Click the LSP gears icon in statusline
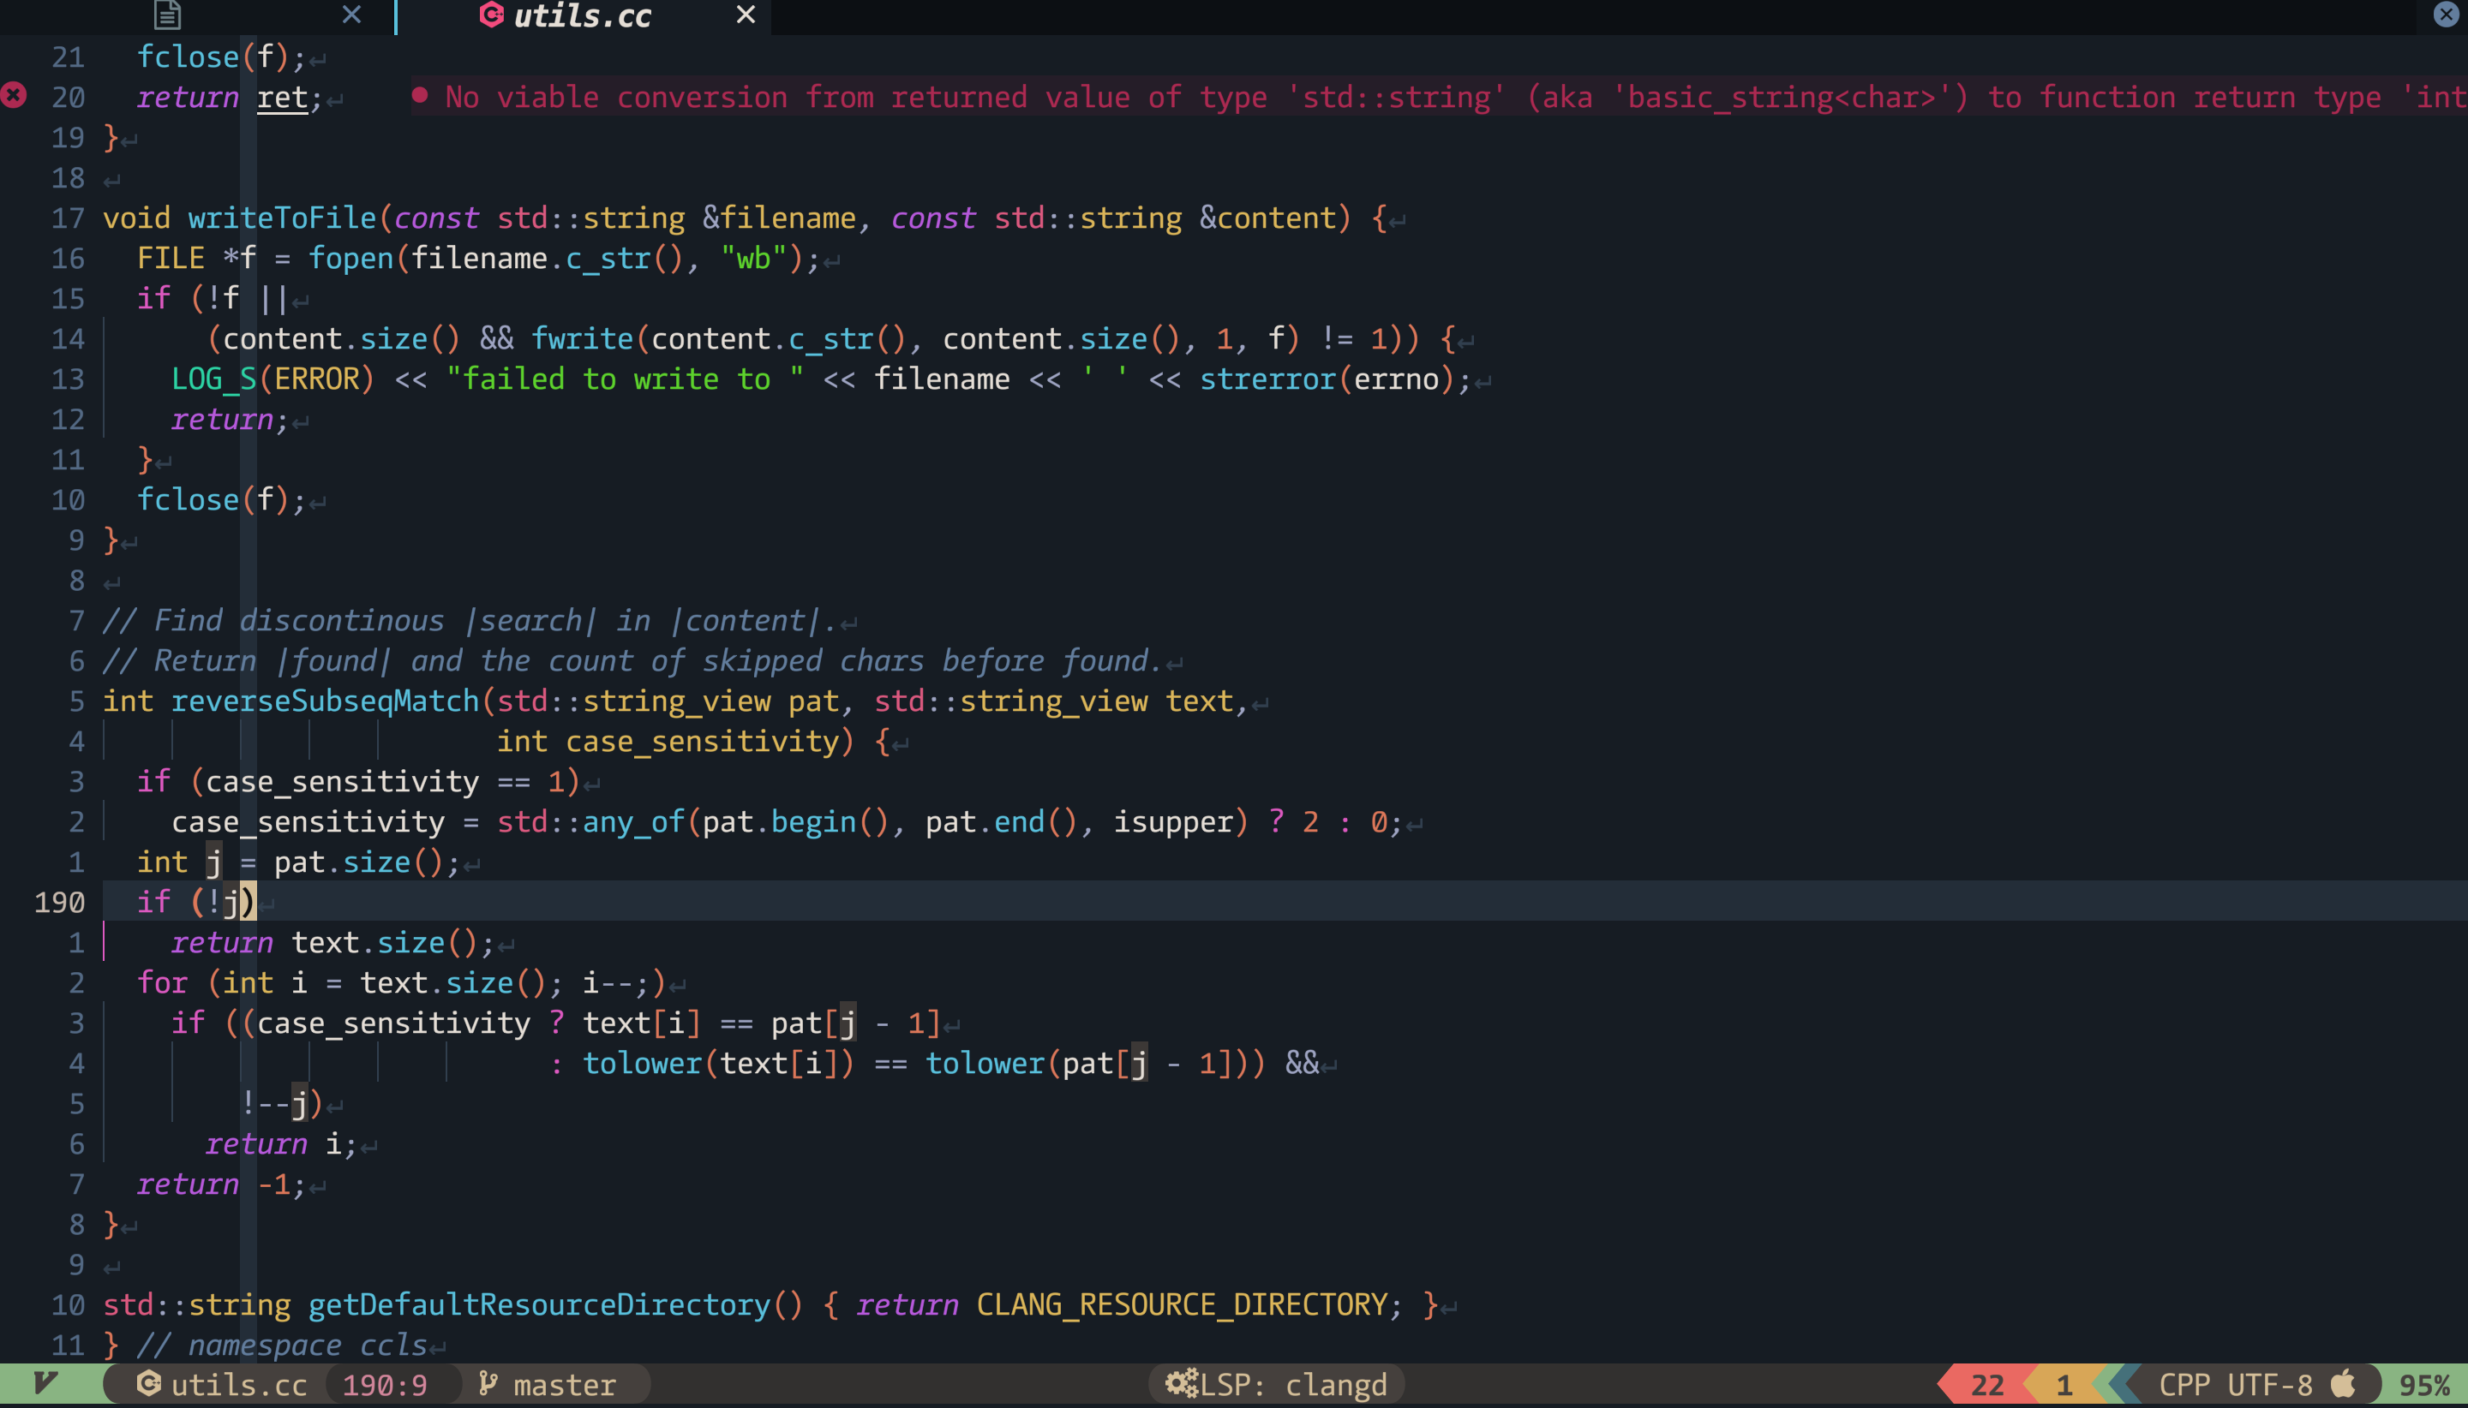Viewport: 2468px width, 1408px height. 1180,1384
